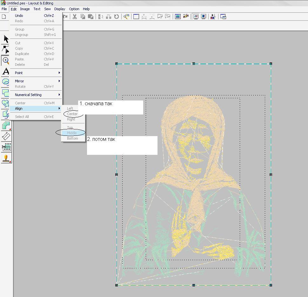
Task: Click Undo in the Edit menu
Action: (x=19, y=16)
